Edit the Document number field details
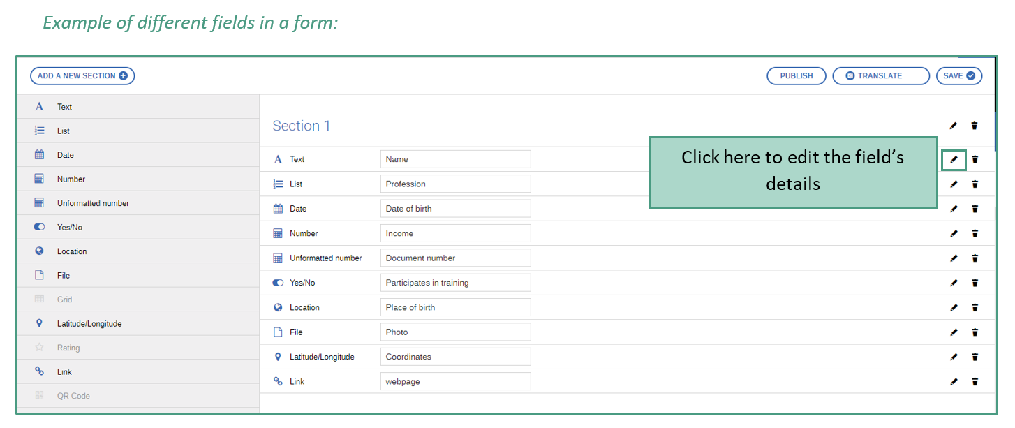Image resolution: width=1015 pixels, height=428 pixels. pos(954,258)
